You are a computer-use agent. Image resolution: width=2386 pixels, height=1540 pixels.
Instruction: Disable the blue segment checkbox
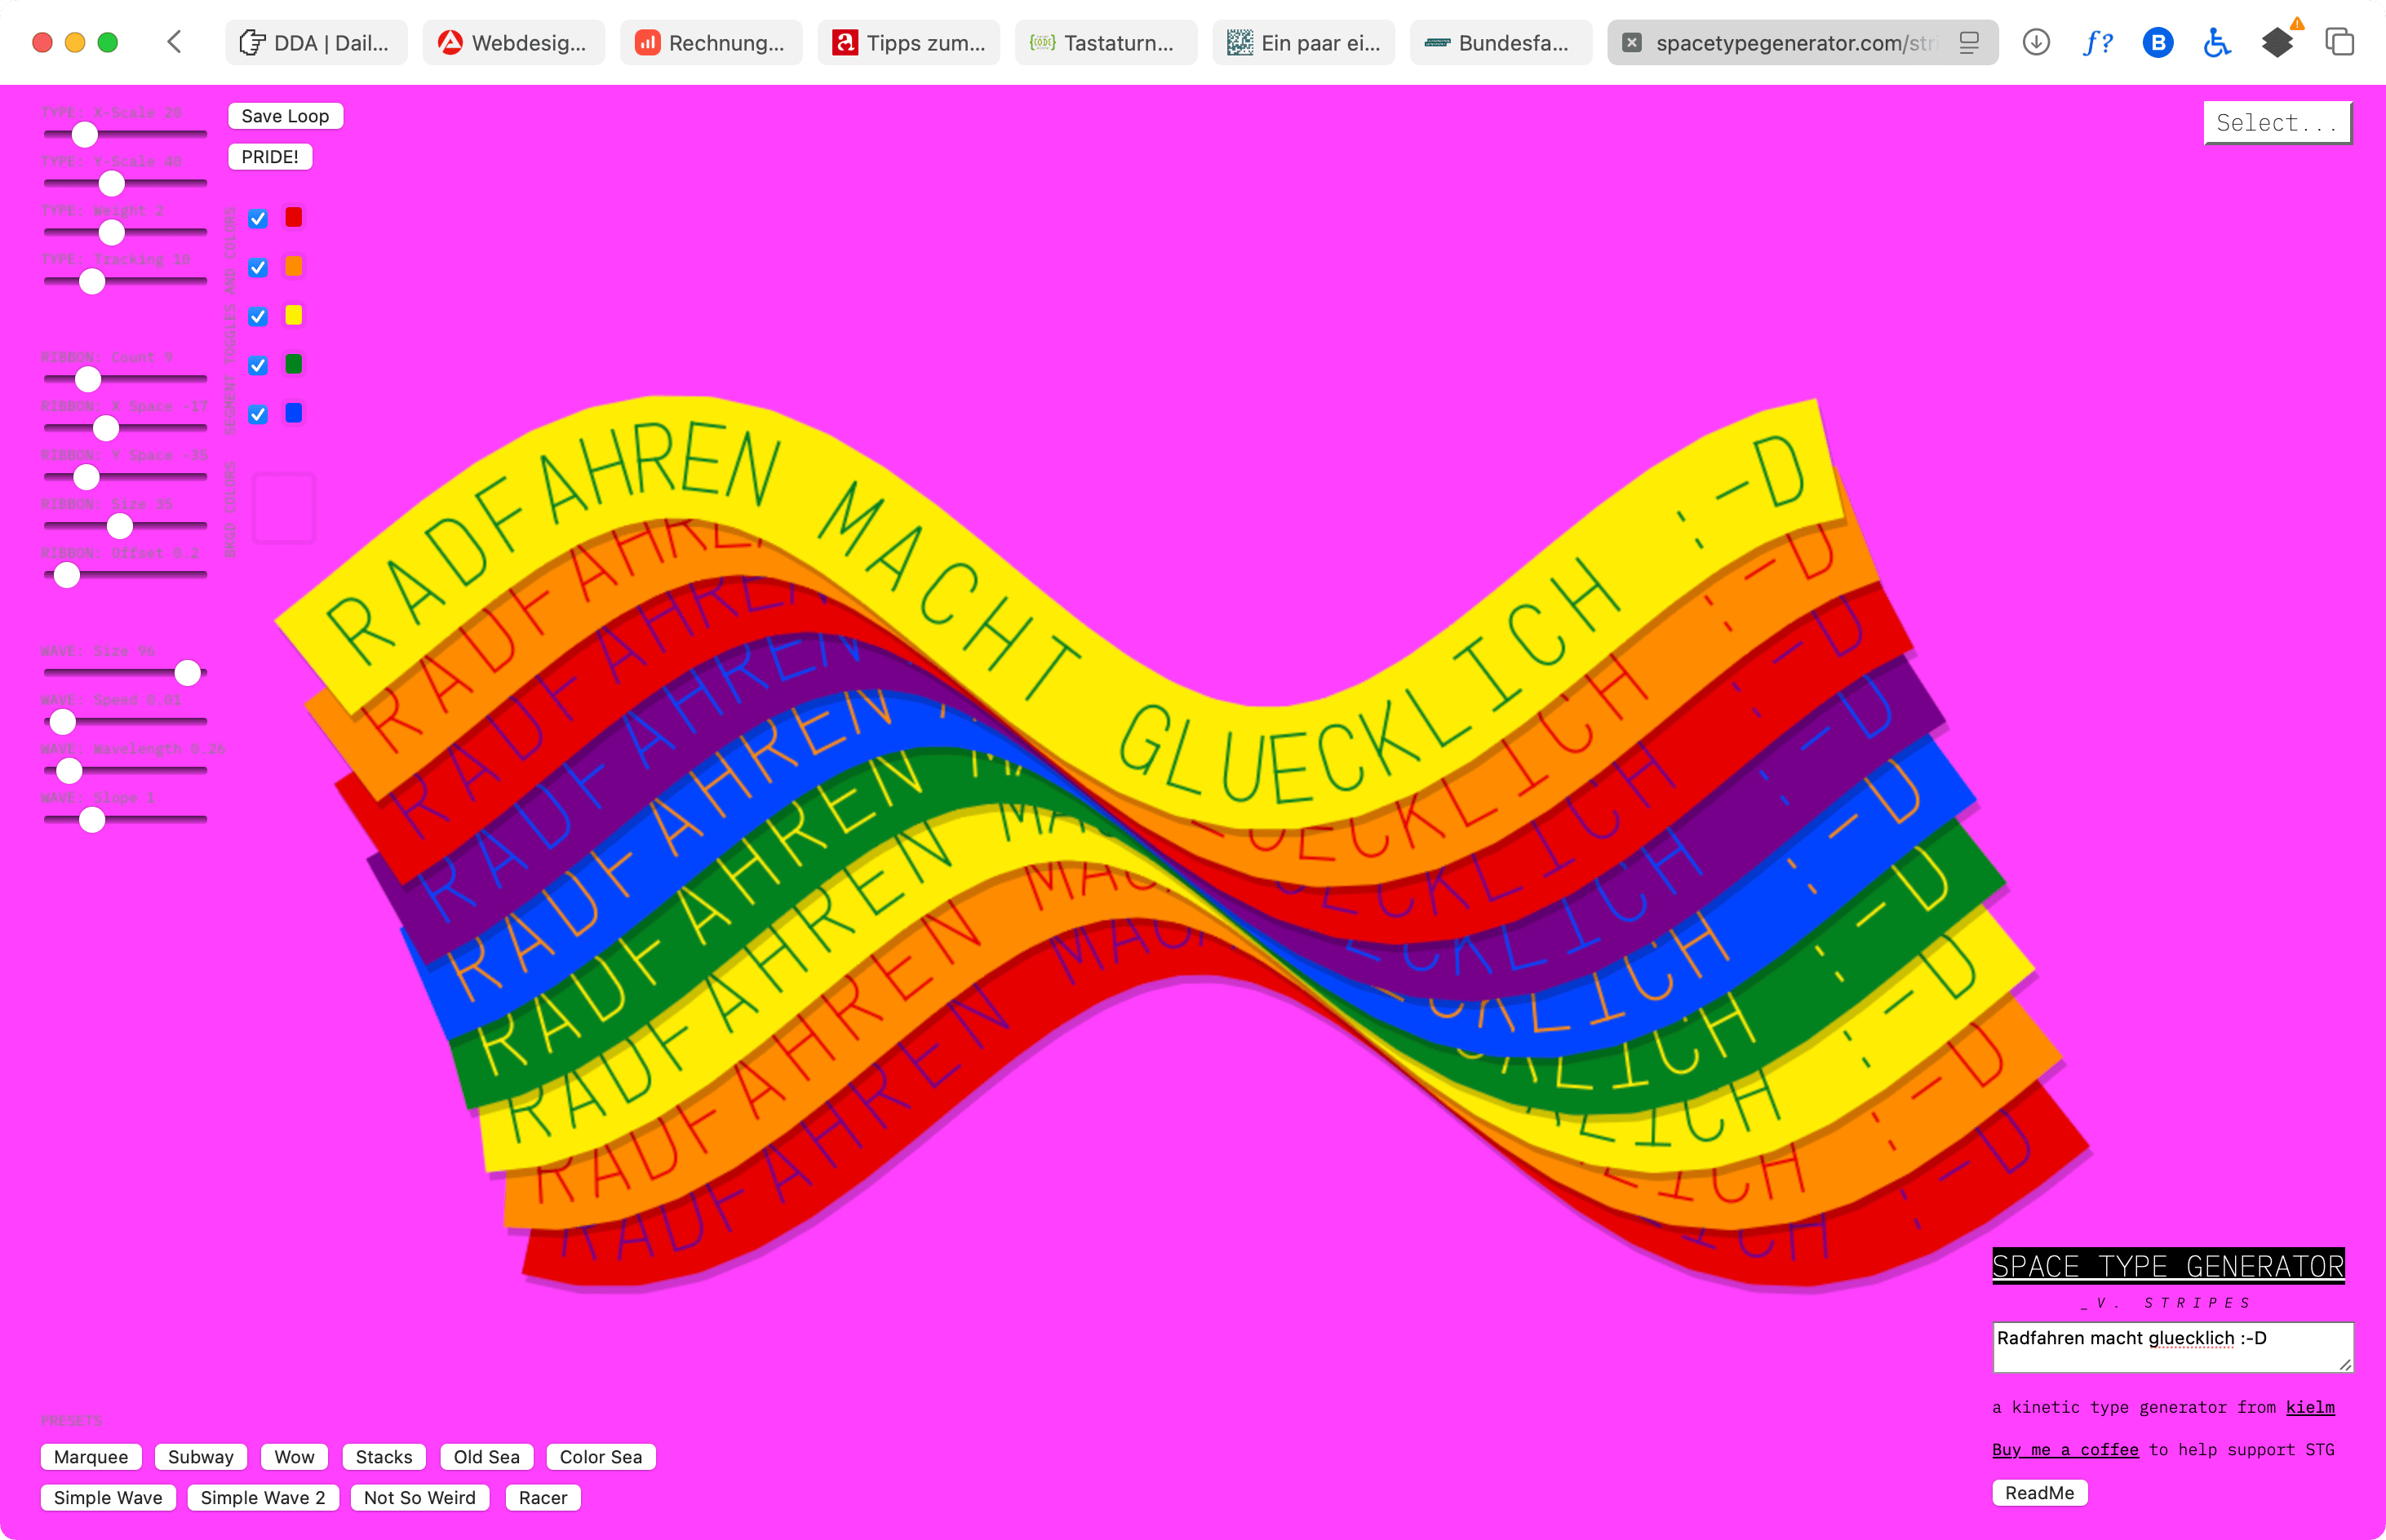258,414
